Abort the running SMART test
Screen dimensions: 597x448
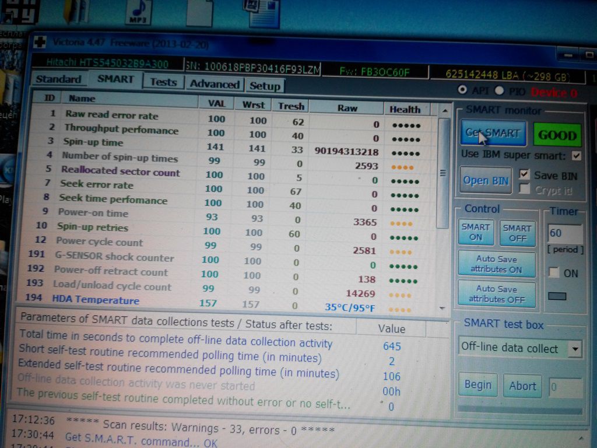pos(522,386)
